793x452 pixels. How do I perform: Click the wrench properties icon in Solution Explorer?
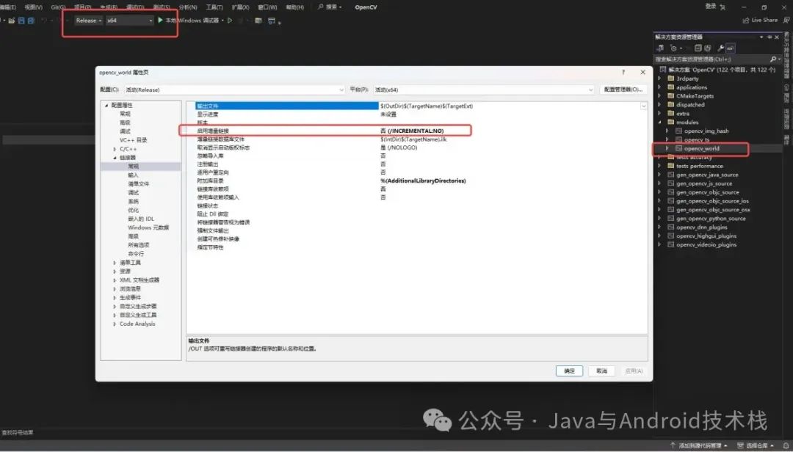[721, 48]
